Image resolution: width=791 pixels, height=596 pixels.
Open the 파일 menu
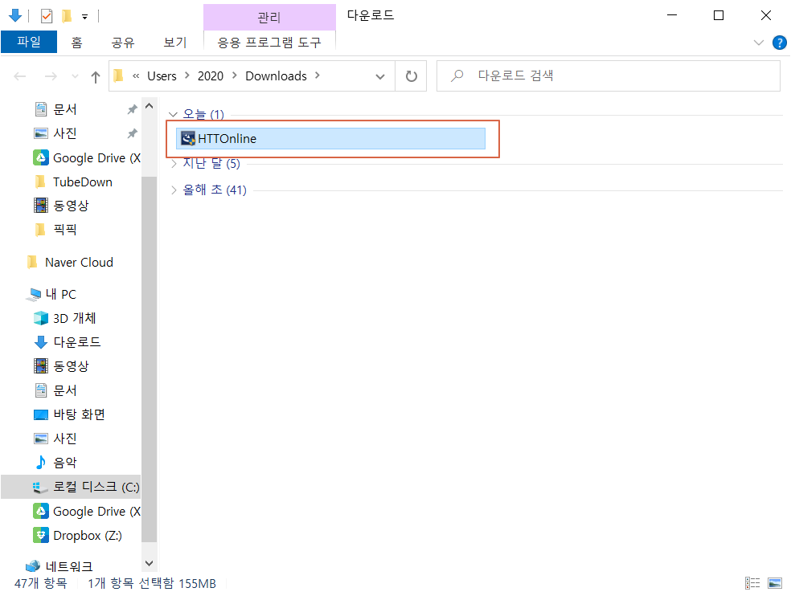[x=29, y=42]
